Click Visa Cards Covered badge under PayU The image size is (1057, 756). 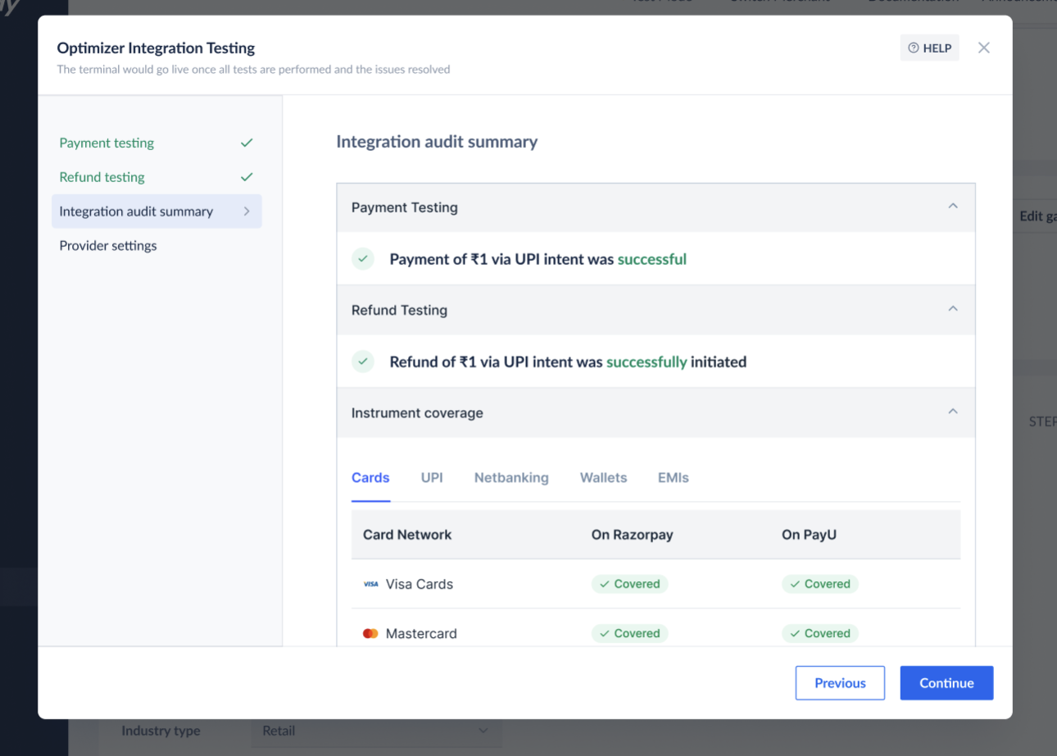coord(820,584)
